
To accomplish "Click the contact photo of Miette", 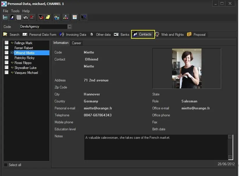I will click(187, 69).
